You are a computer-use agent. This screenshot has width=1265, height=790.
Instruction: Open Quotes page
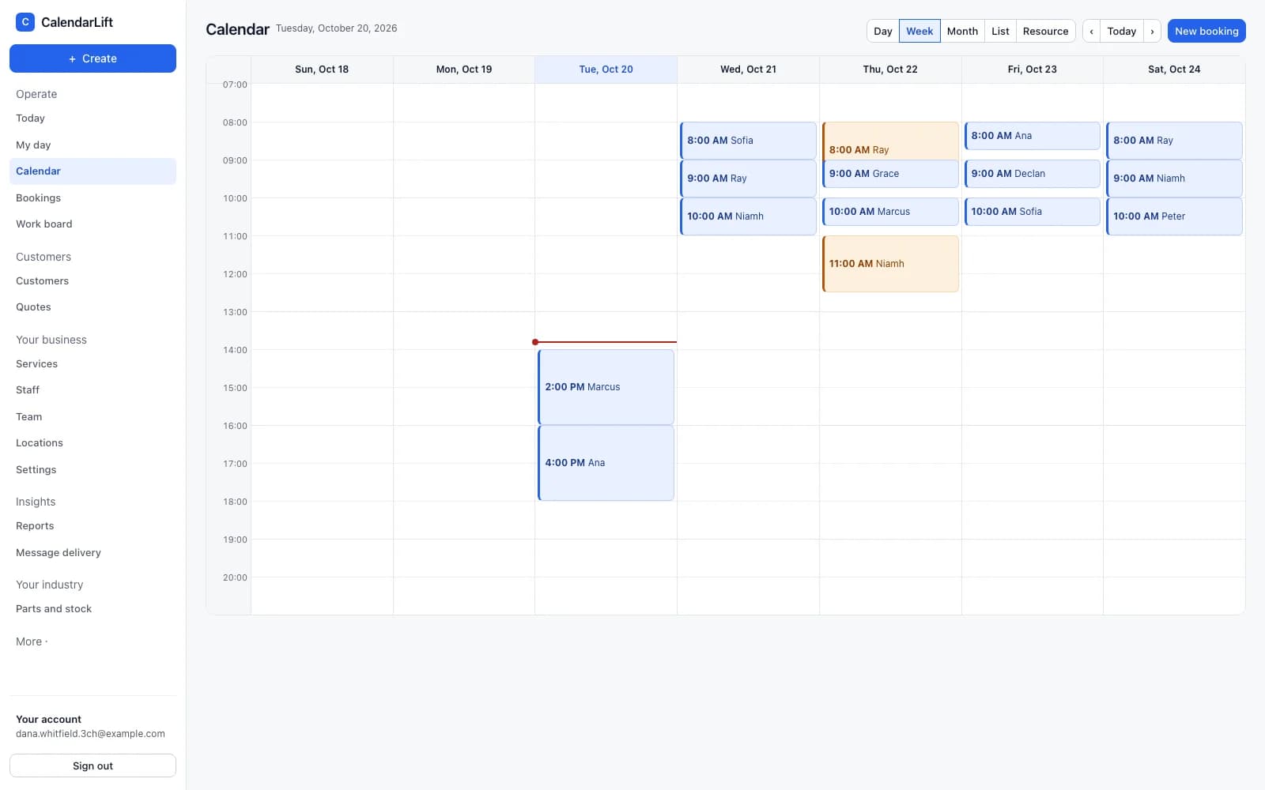[x=93, y=307]
